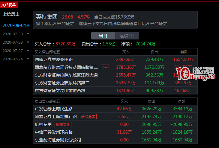Switch to the 连续3日 view tab
Viewport: 219px width, 148px height.
pos(127,36)
